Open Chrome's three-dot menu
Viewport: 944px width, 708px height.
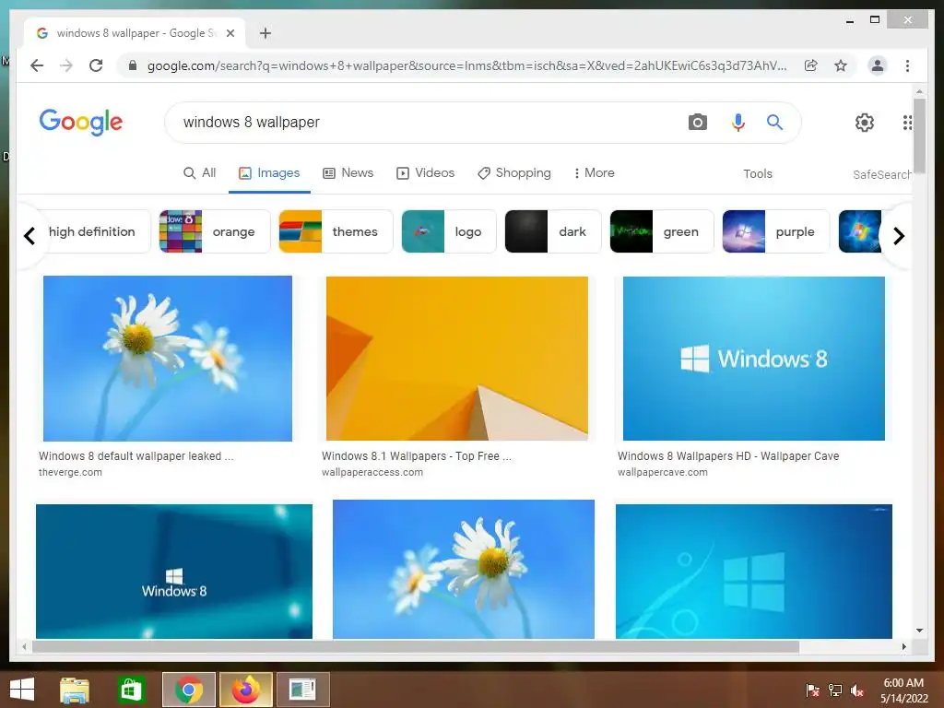click(x=907, y=65)
